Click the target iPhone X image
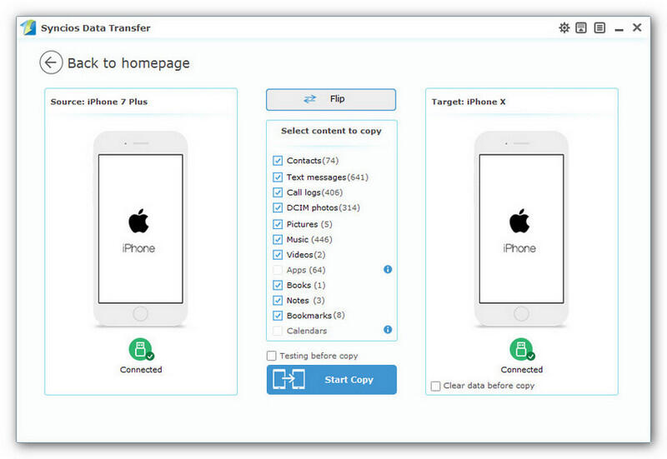Viewport: 667px width, 459px height. coord(521,229)
